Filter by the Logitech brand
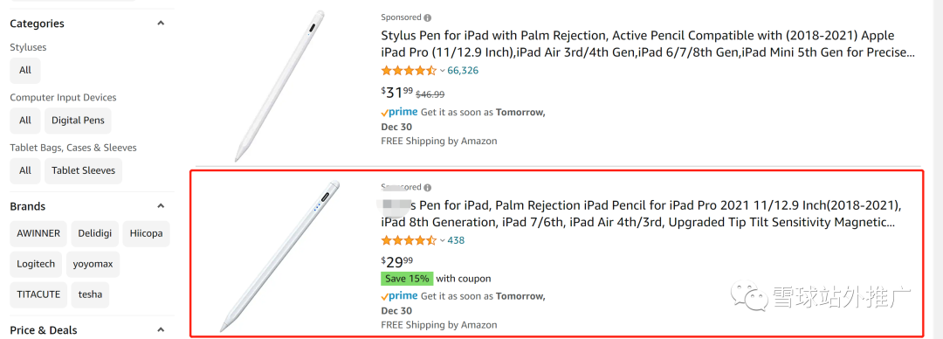Image resolution: width=943 pixels, height=339 pixels. (36, 264)
